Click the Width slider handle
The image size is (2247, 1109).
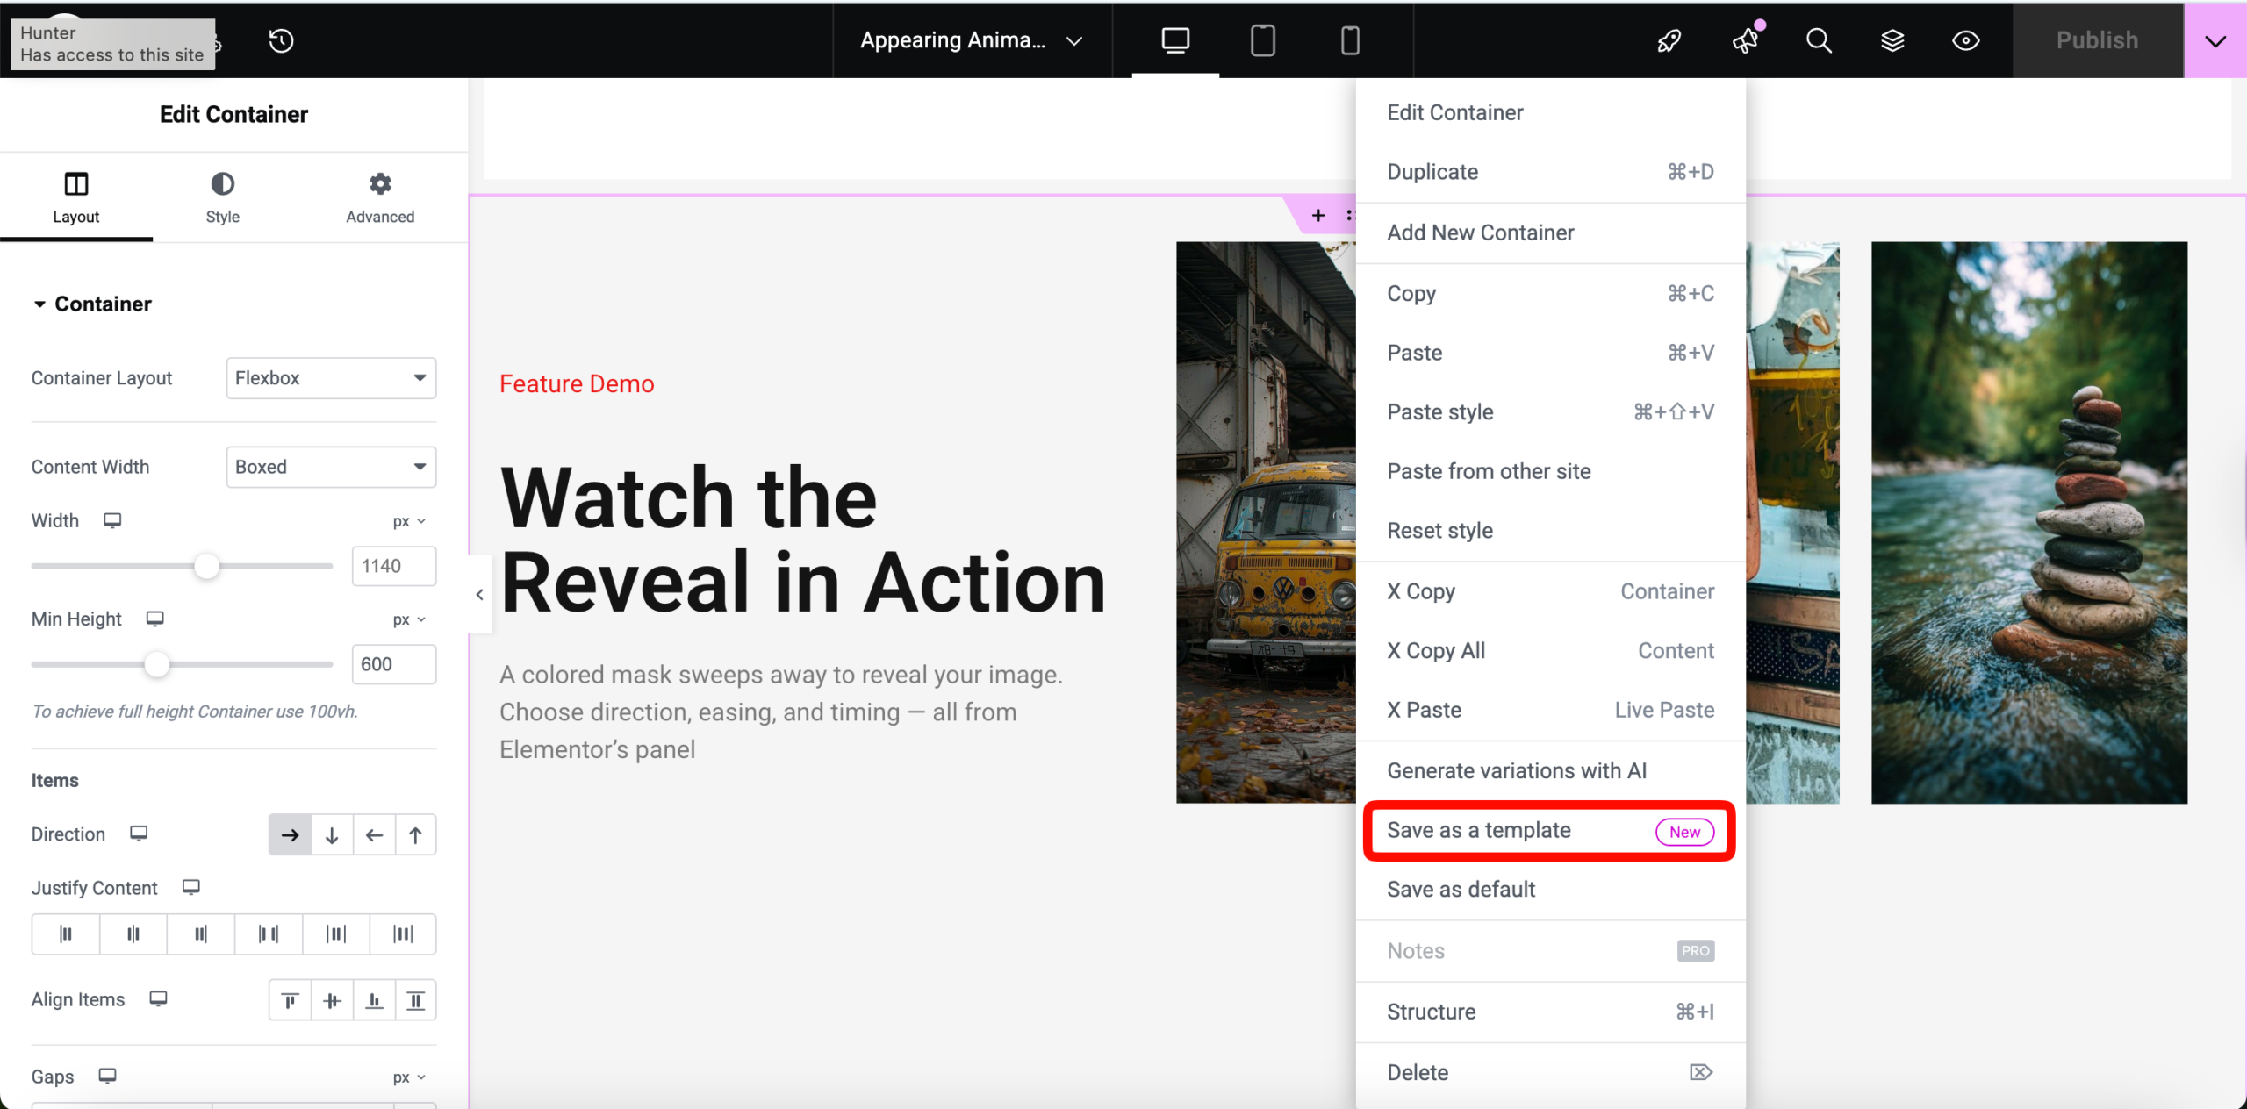pos(206,566)
